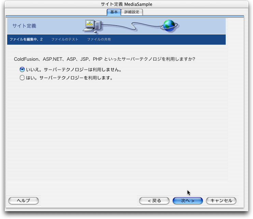Screen dimensions: 253x219
Task: Switch to the 基本 tab
Action: click(x=114, y=12)
